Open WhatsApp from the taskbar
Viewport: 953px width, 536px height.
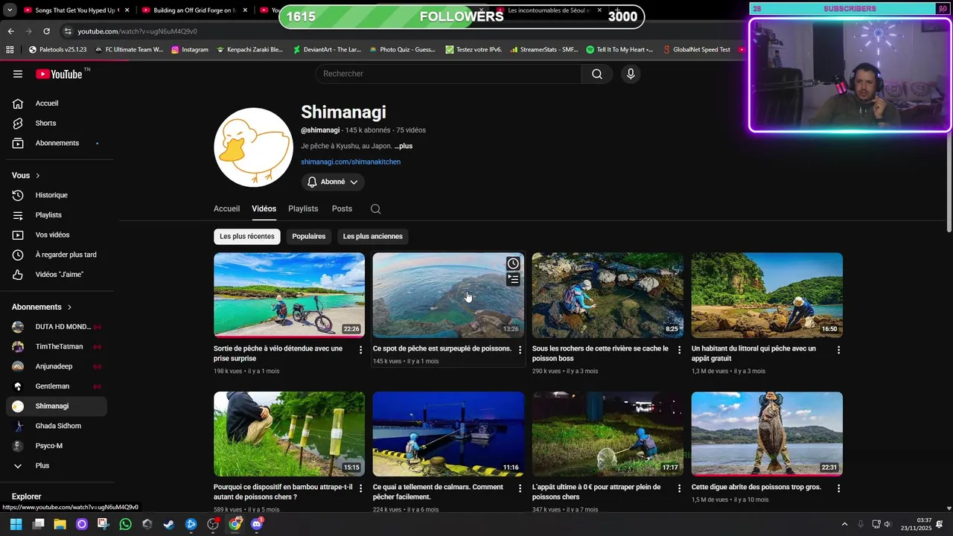coord(125,524)
